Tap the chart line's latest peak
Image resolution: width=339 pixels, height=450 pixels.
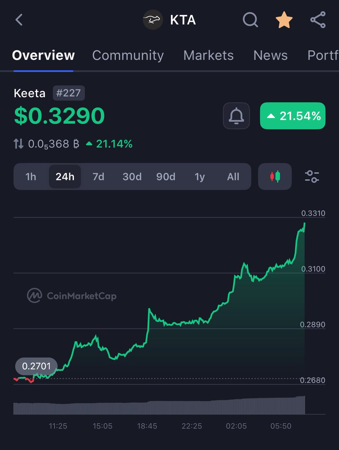304,223
